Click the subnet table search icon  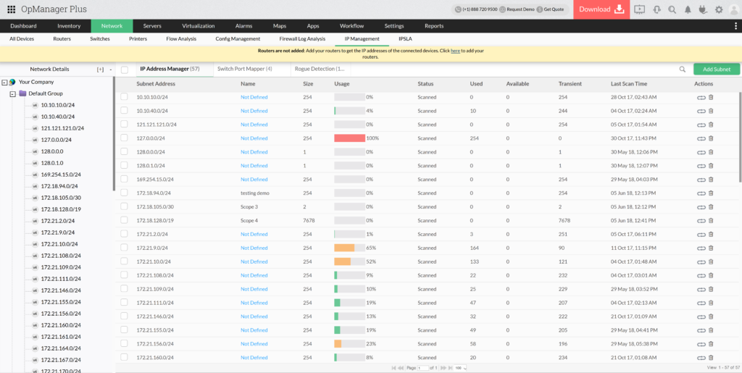[x=682, y=70]
